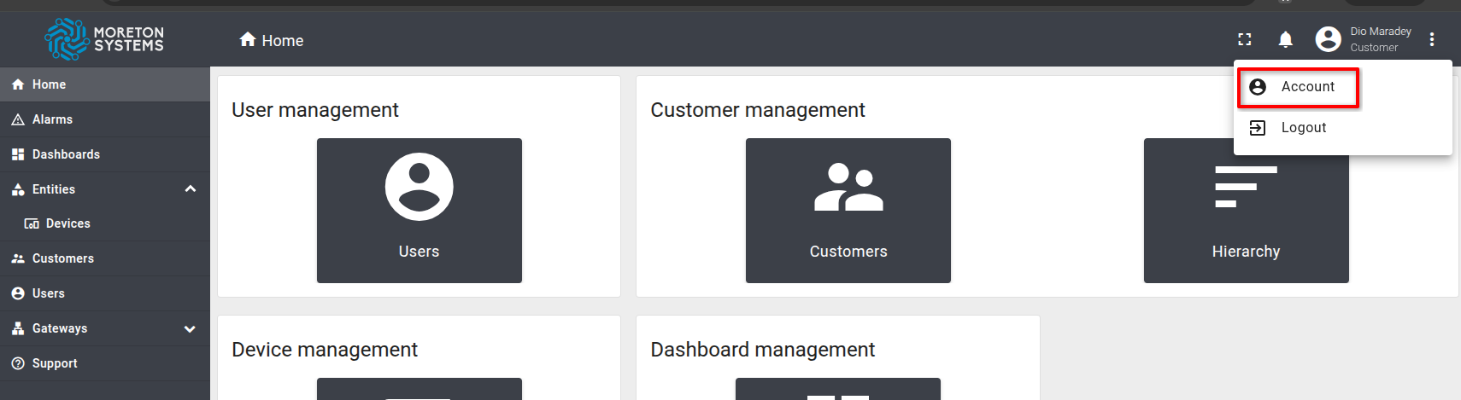This screenshot has height=400, width=1461.
Task: Select Devices under Entities
Action: coord(105,223)
